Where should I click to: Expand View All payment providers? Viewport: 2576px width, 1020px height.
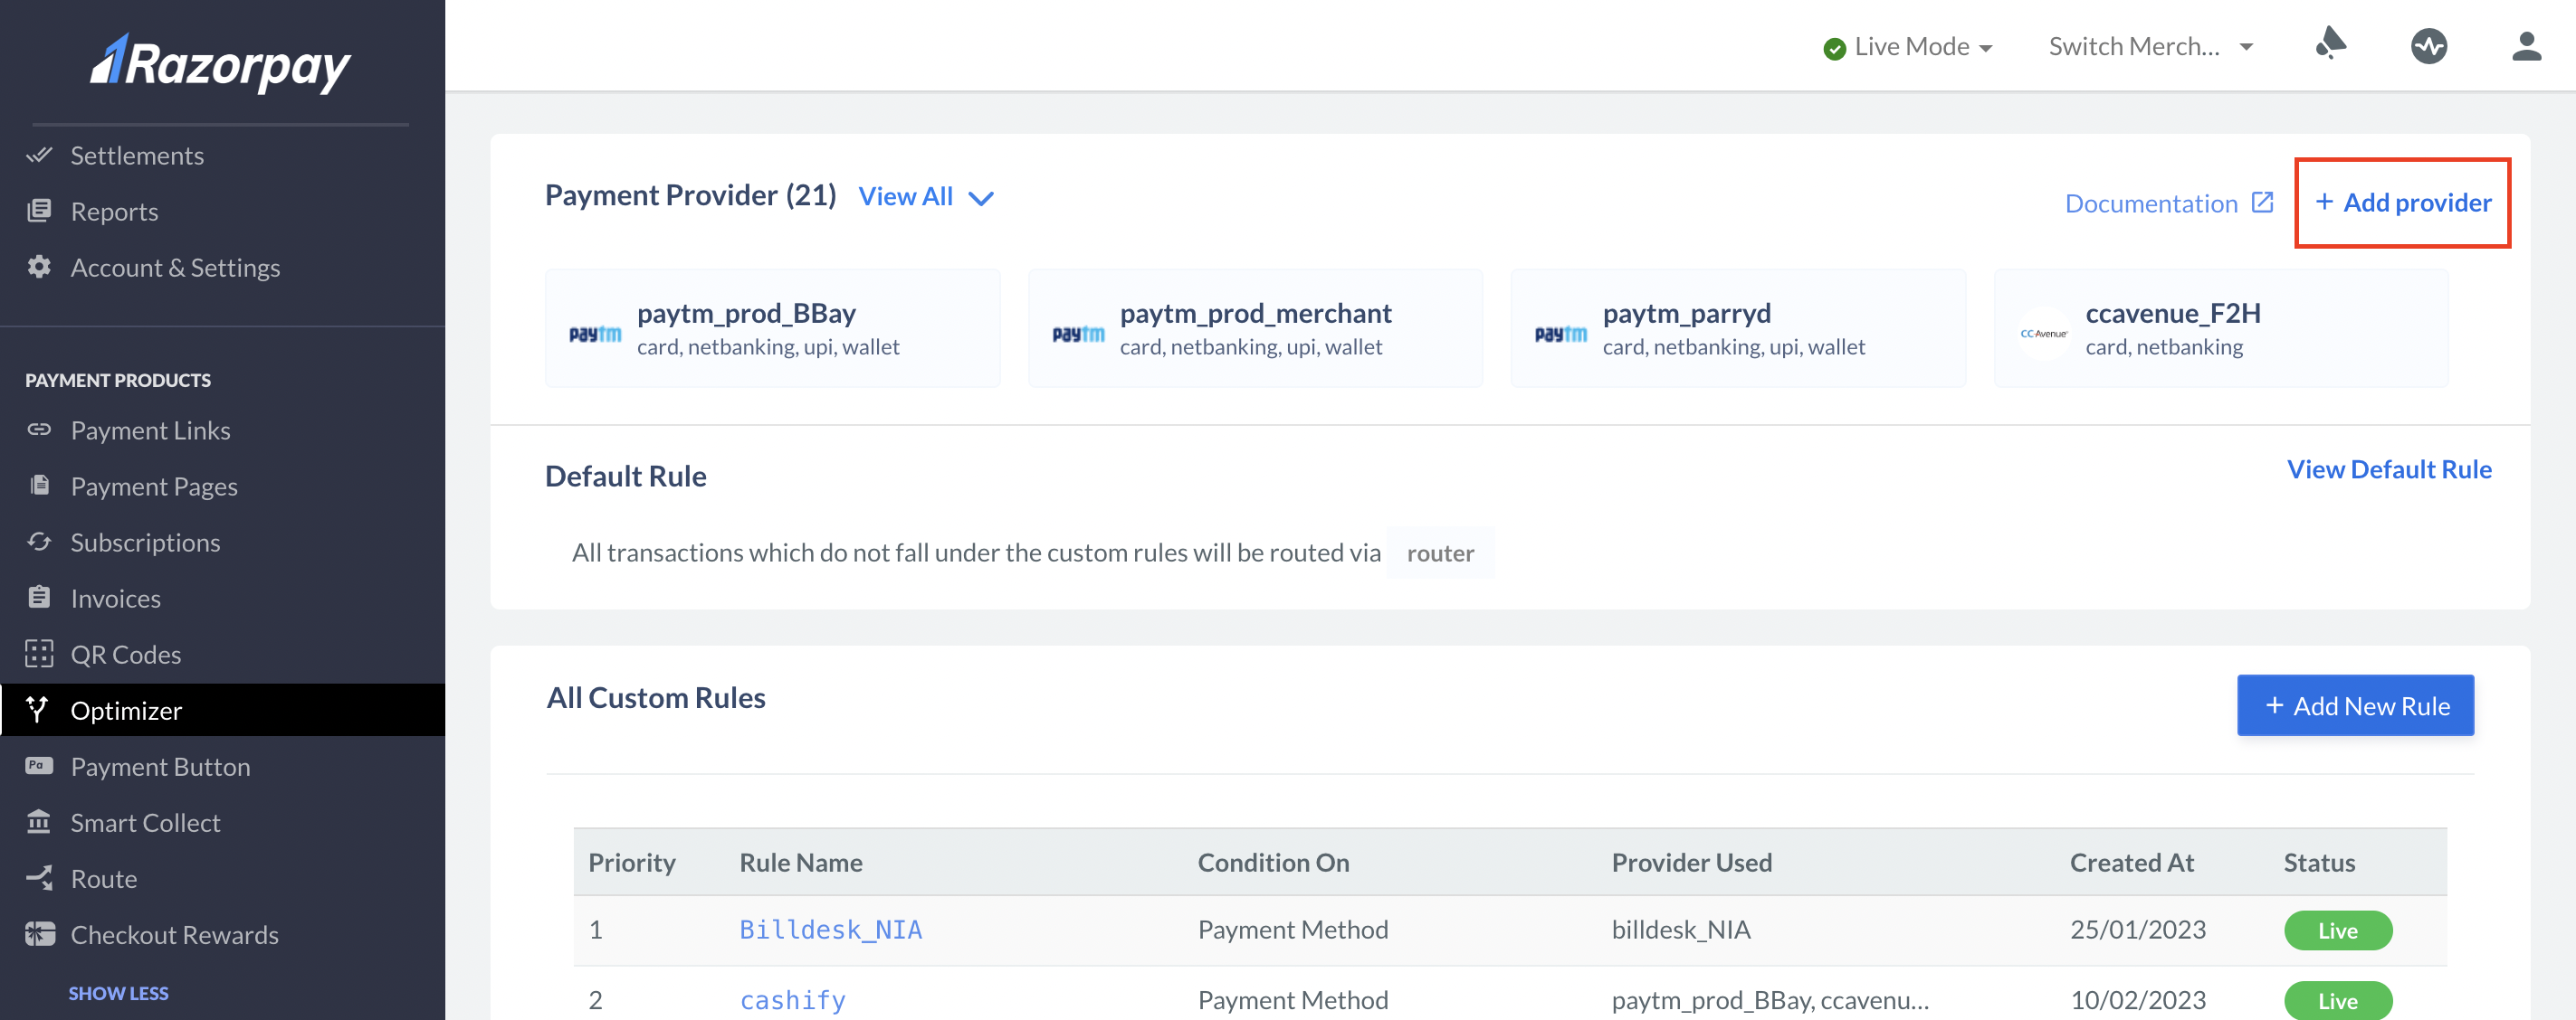(926, 197)
